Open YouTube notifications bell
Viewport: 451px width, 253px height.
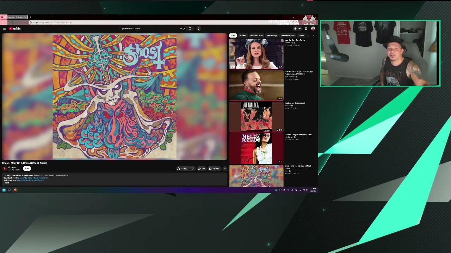[306, 29]
